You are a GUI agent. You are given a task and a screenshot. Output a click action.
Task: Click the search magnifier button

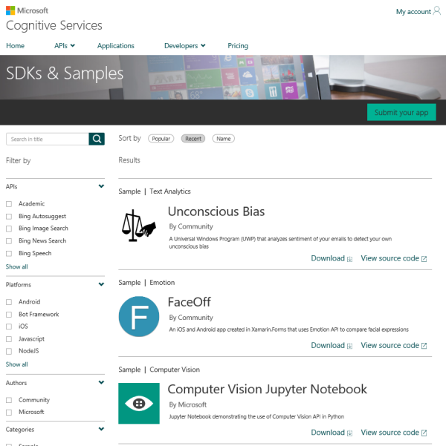tap(97, 139)
